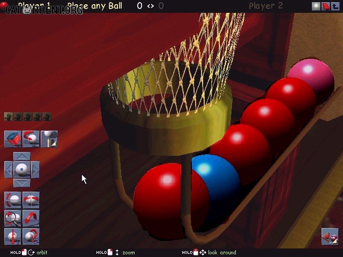Image resolution: width=343 pixels, height=257 pixels.
Task: Click the down arrow on the ball direction pad
Action: (x=22, y=183)
